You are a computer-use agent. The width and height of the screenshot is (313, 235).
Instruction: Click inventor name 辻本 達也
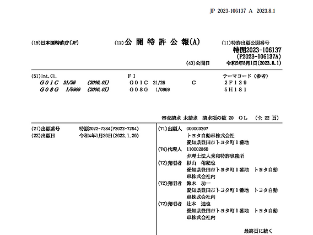coord(198,204)
